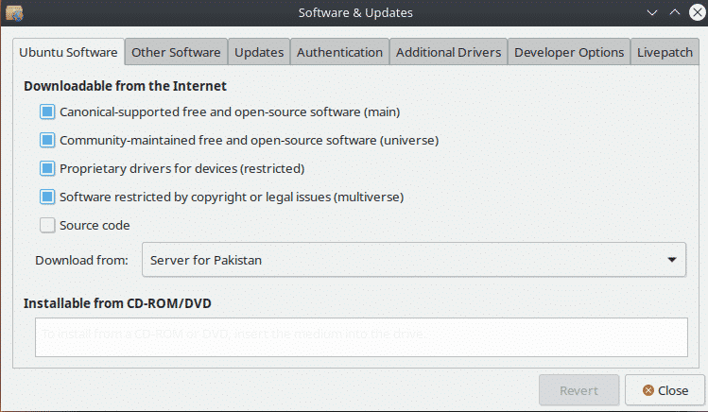708x412 pixels.
Task: Enable the Source code checkbox
Action: click(x=47, y=225)
